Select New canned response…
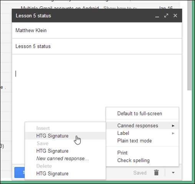The width and height of the screenshot is (195, 184). [65, 158]
